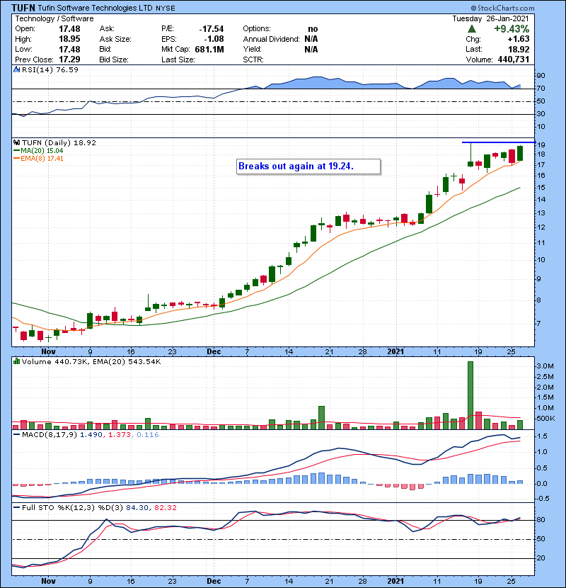This screenshot has height=588, width=566.
Task: Click the Full STO legend marker
Action: [x=17, y=506]
